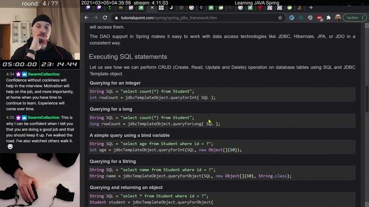The height and width of the screenshot is (207, 369).
Task: Switch to the second Twitch tab
Action: 99,7
